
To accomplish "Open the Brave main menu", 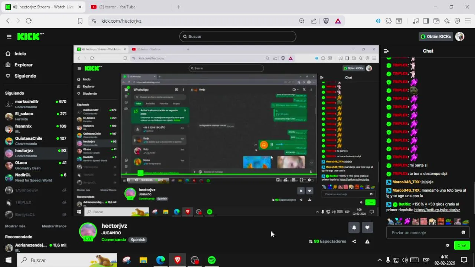I will tap(468, 21).
